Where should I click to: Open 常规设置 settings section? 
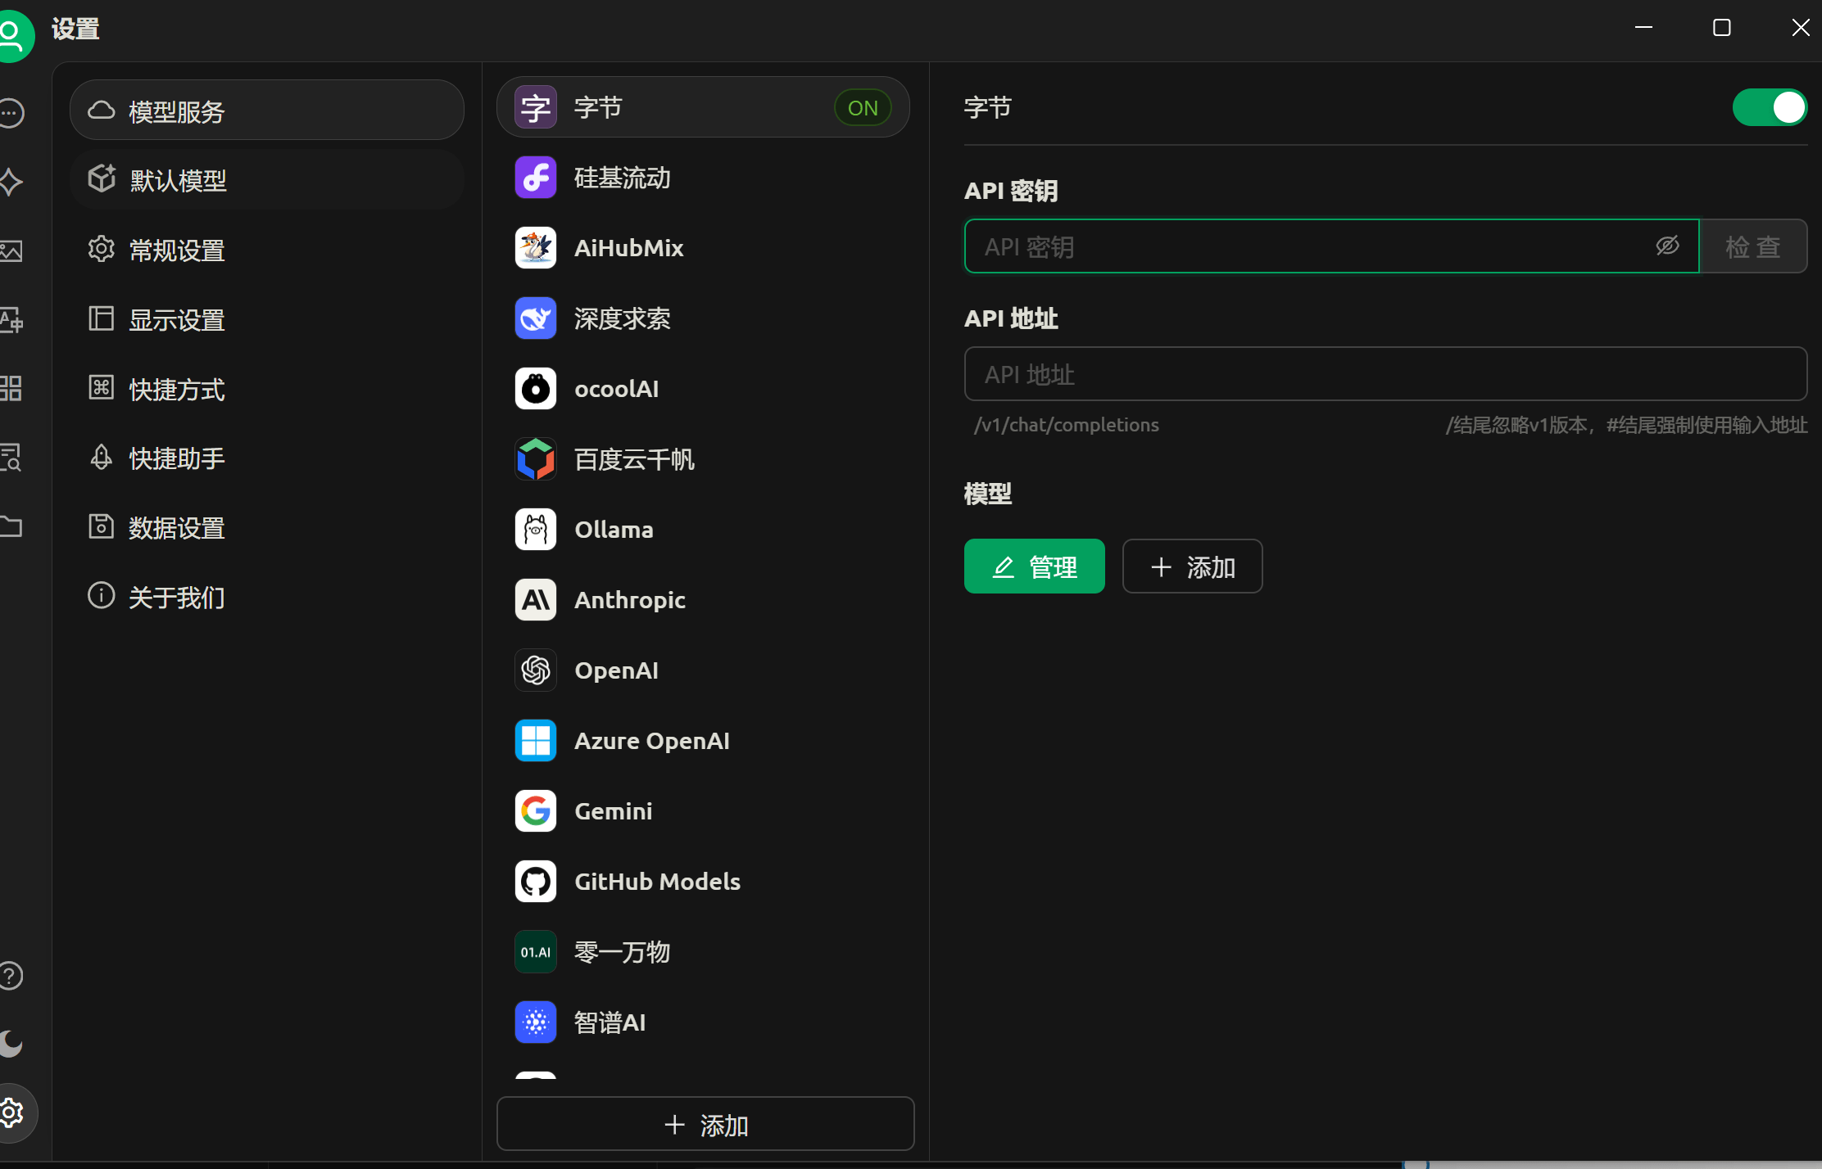click(267, 250)
